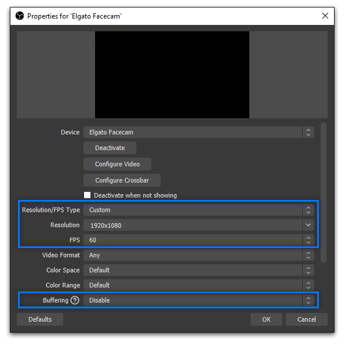Click the Configure Video button
The image size is (345, 346).
(118, 164)
